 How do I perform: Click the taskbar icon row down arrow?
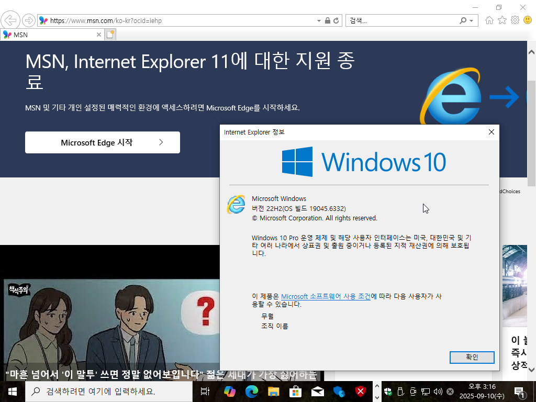(377, 397)
